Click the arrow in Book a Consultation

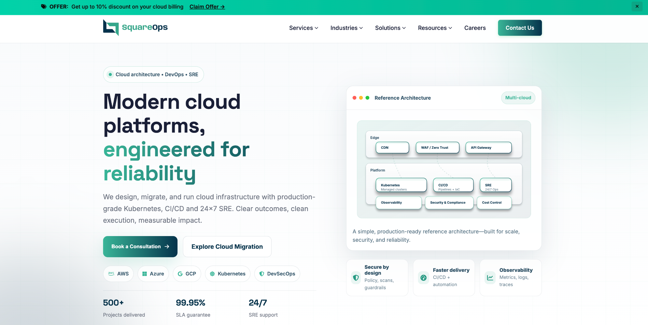[167, 247]
